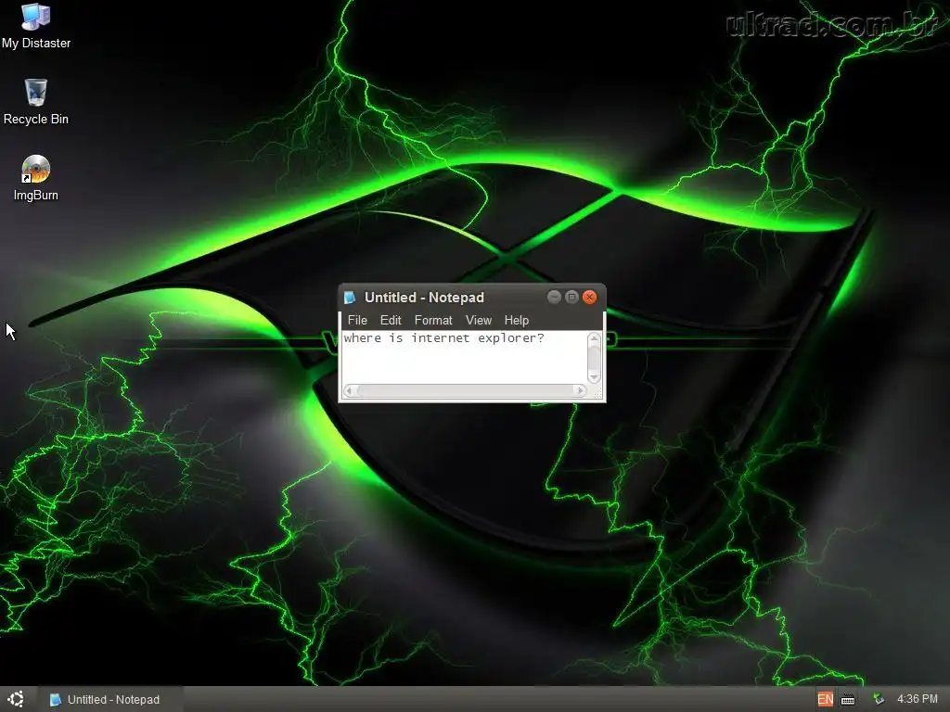This screenshot has height=712, width=950.
Task: Open the Edit menu in Notepad
Action: click(x=391, y=320)
